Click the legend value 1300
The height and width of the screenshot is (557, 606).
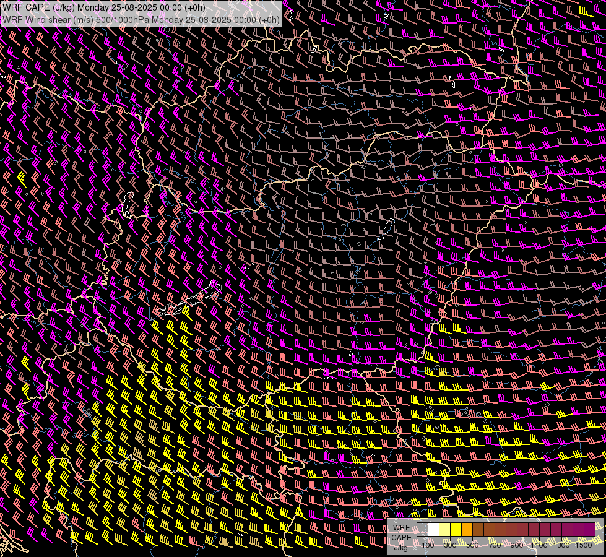pyautogui.click(x=561, y=545)
